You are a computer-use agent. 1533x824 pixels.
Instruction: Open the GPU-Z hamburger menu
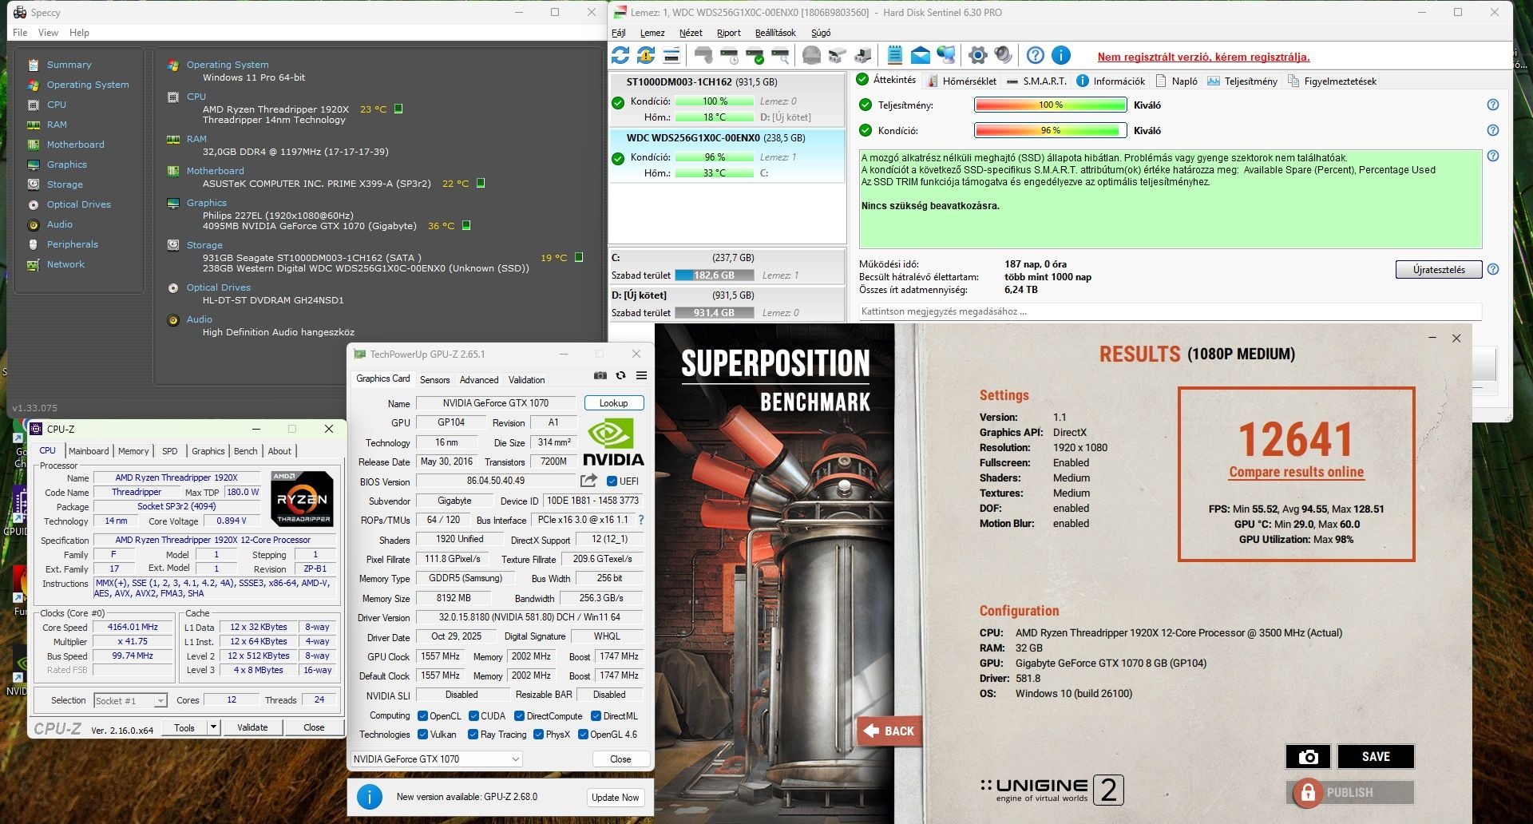coord(641,375)
